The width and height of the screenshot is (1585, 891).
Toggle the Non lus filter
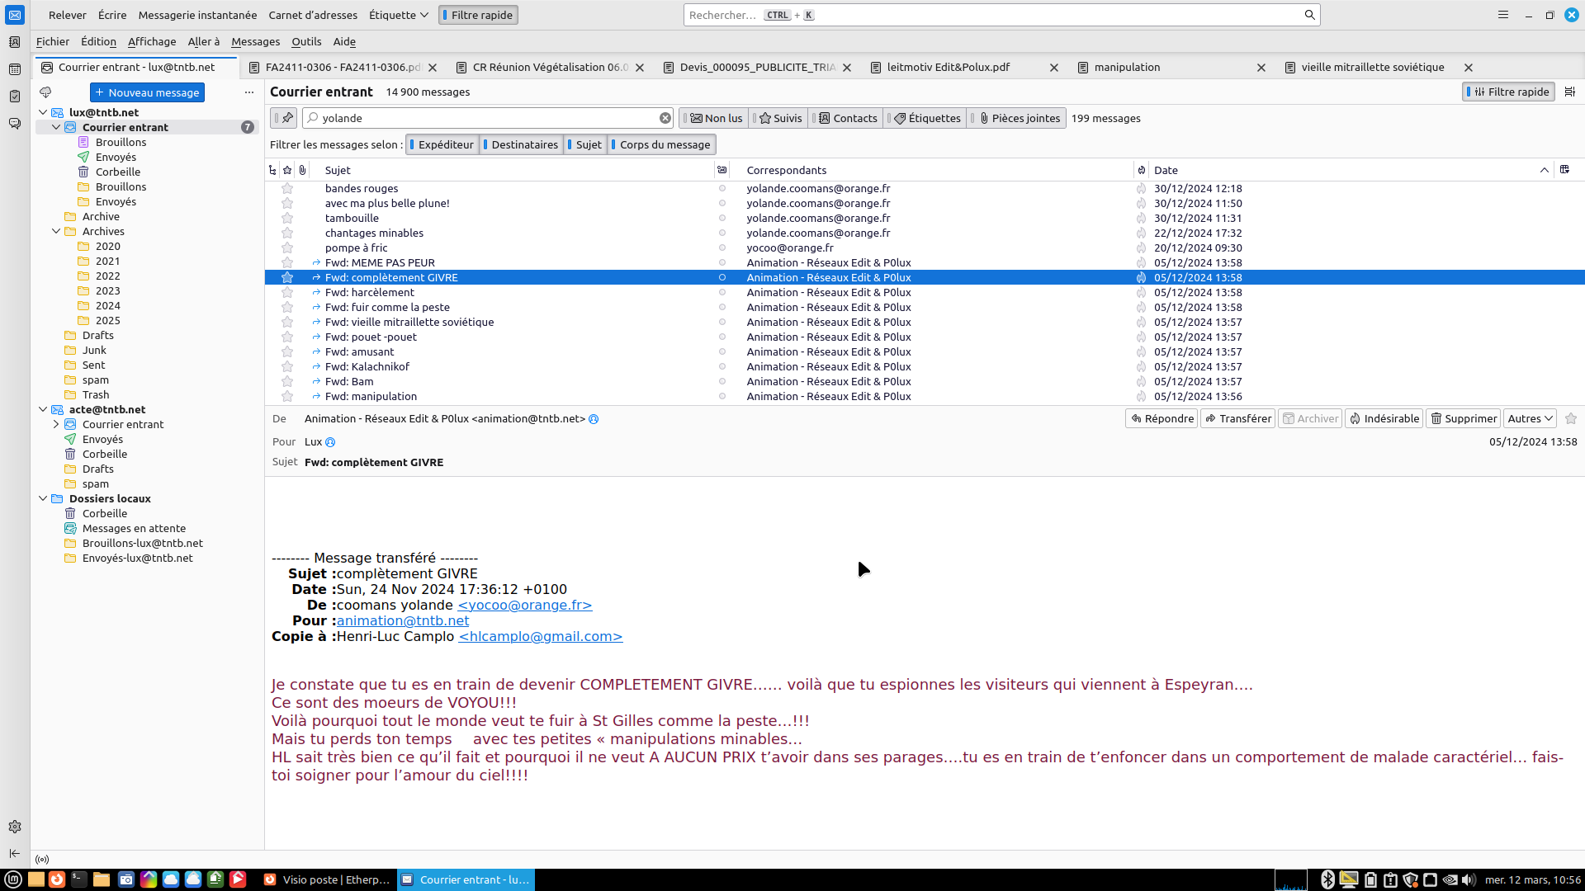click(716, 118)
